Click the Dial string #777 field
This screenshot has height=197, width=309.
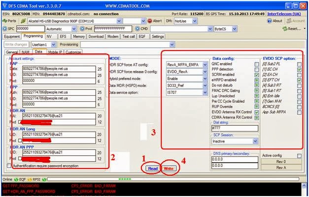click(235, 128)
